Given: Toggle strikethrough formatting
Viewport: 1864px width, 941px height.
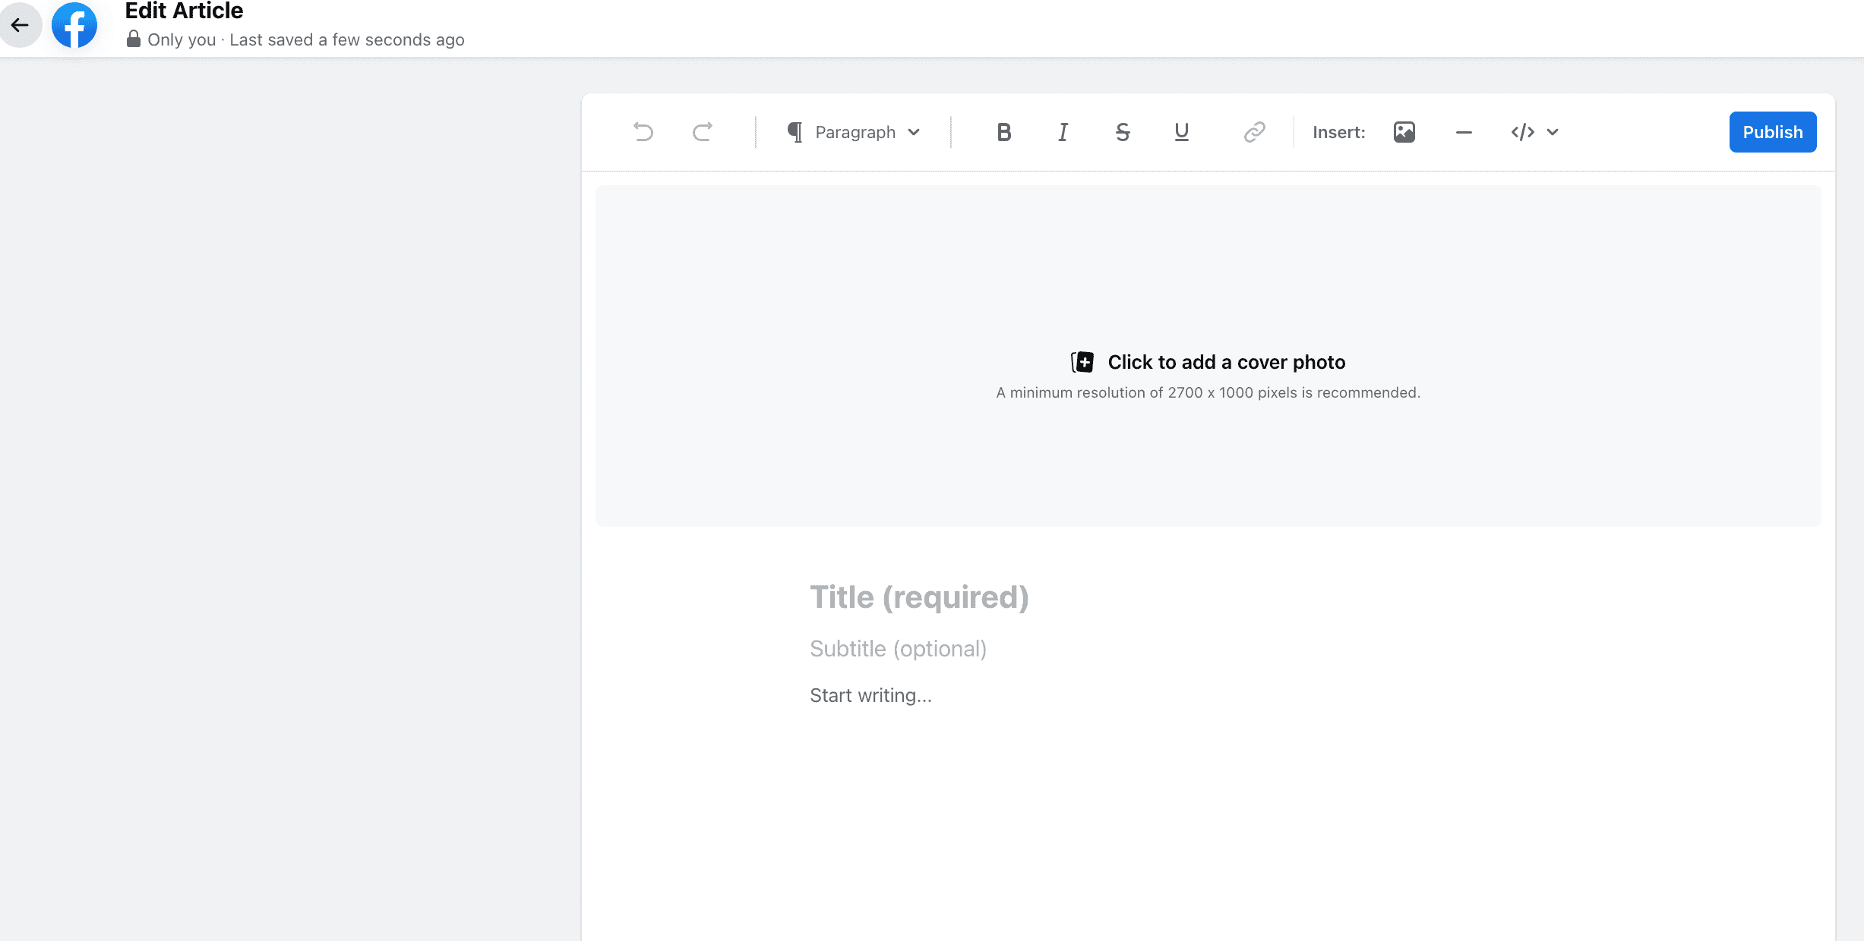Looking at the screenshot, I should (1122, 132).
